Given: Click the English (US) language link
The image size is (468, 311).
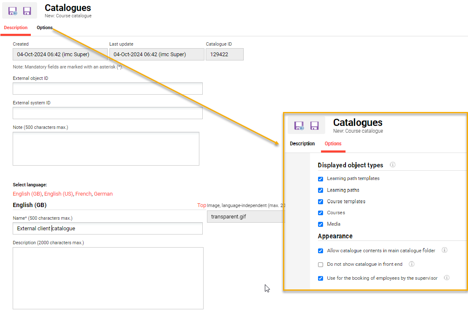Looking at the screenshot, I should 58,194.
